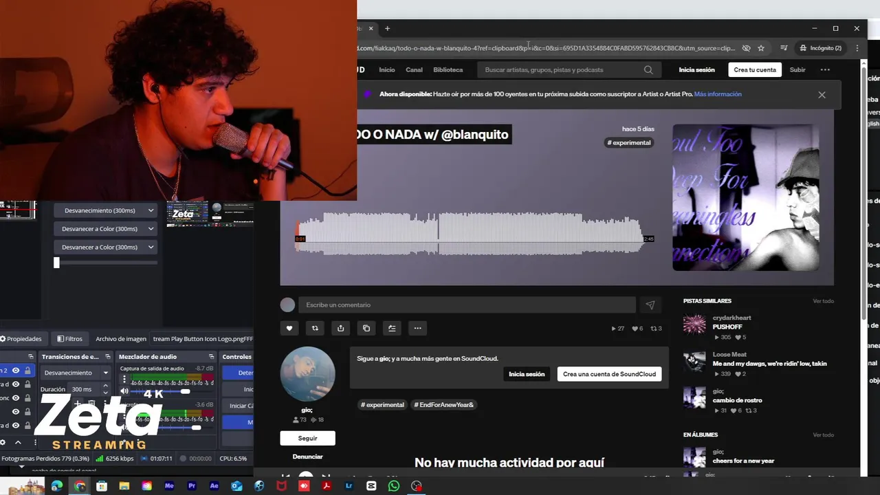Open the Chrome three-dot menu

pos(857,48)
